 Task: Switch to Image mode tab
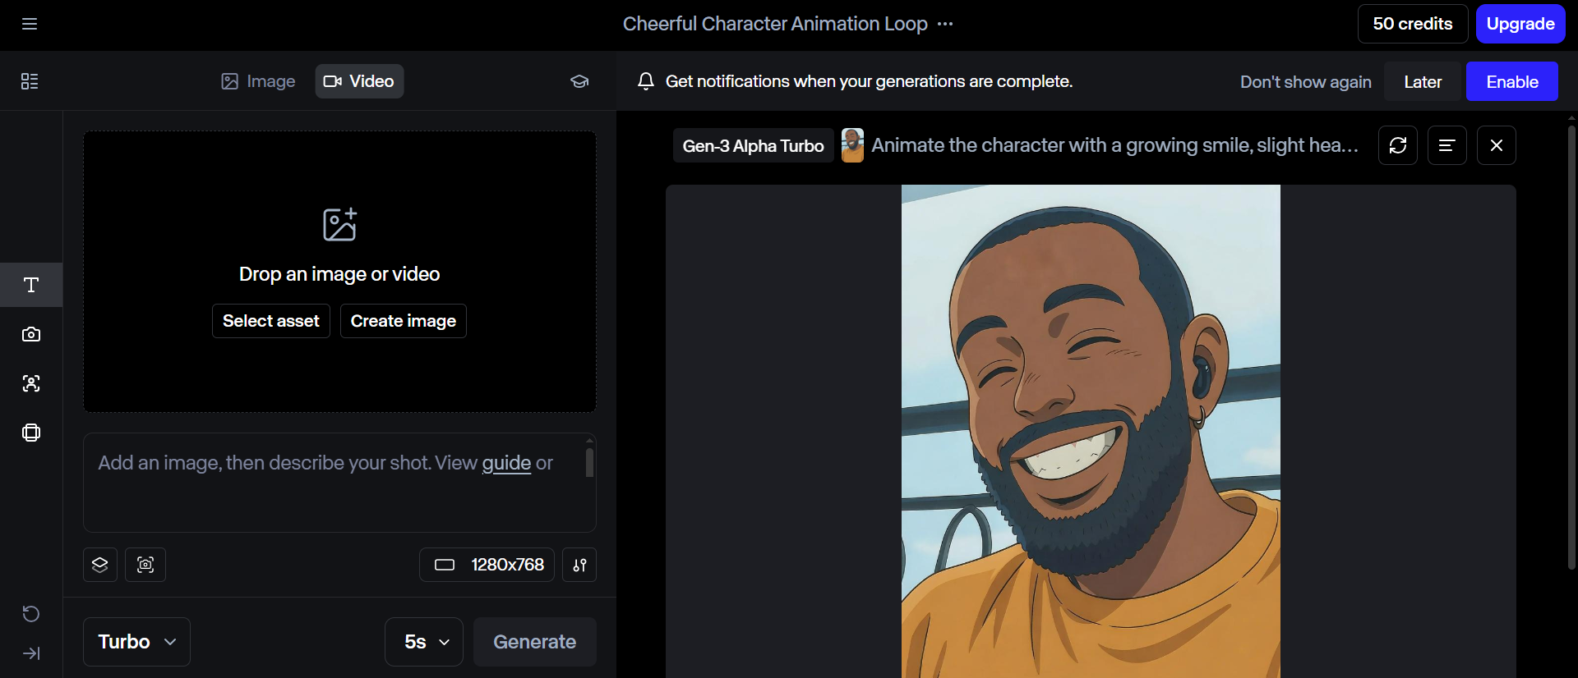(x=258, y=81)
